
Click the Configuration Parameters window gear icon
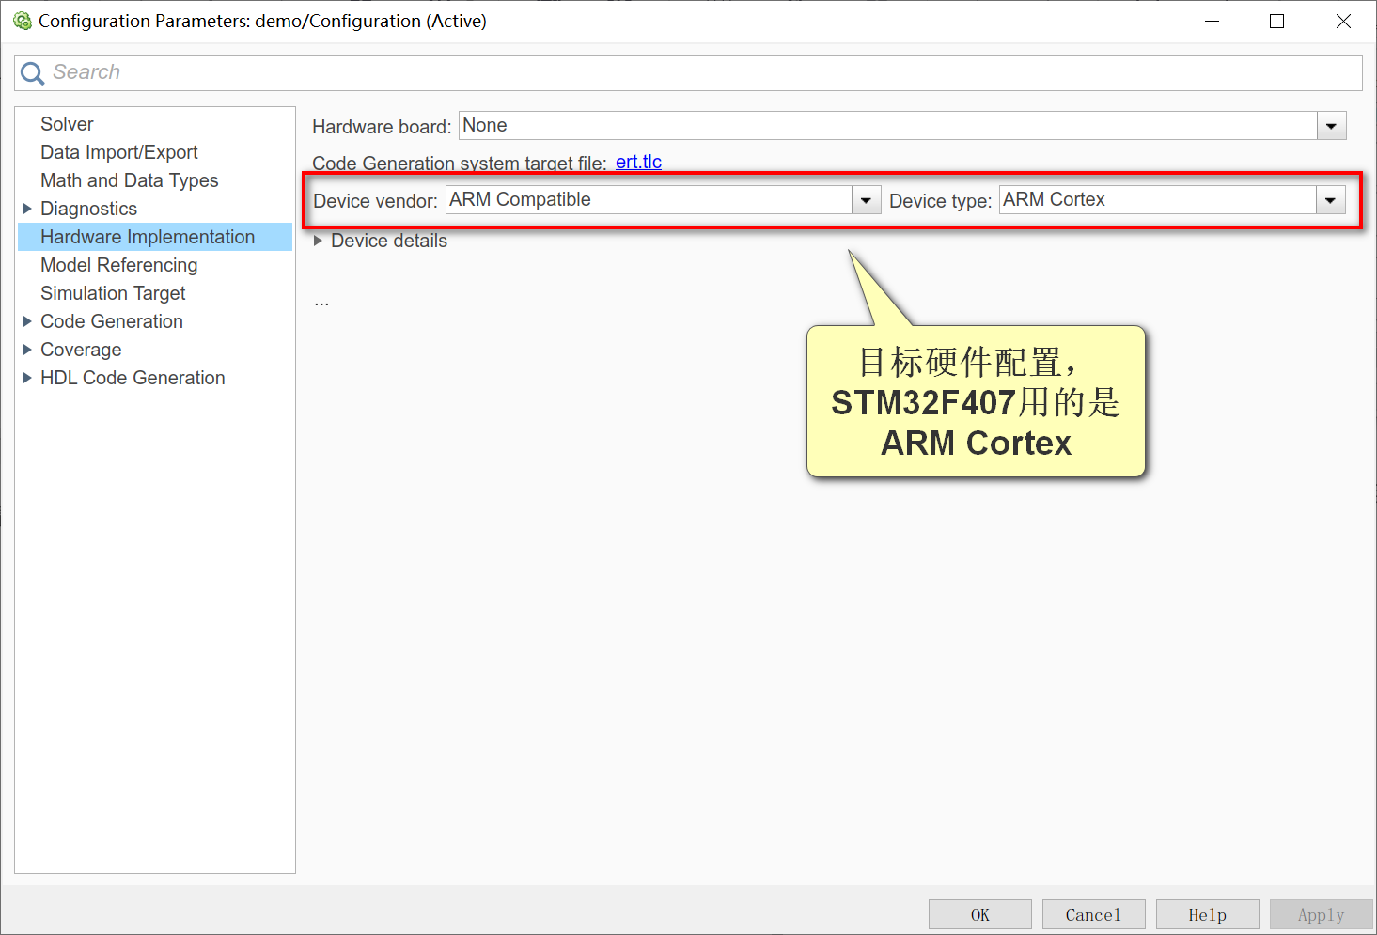23,21
